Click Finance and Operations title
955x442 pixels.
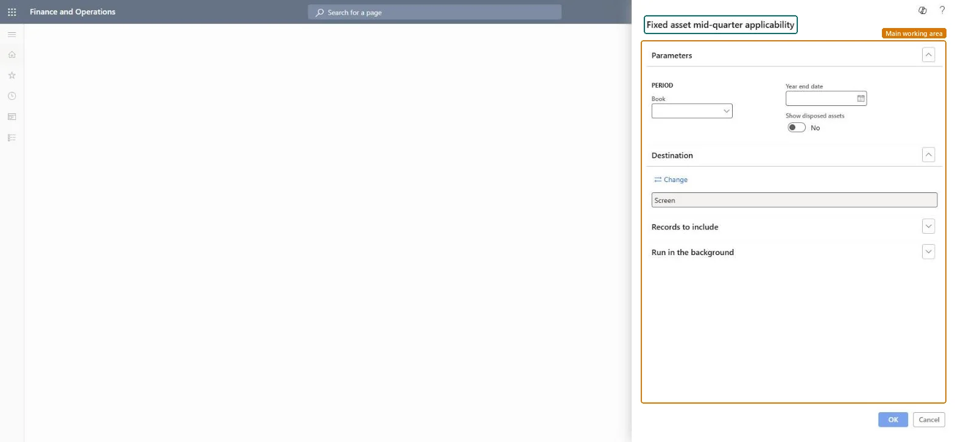[x=72, y=12]
